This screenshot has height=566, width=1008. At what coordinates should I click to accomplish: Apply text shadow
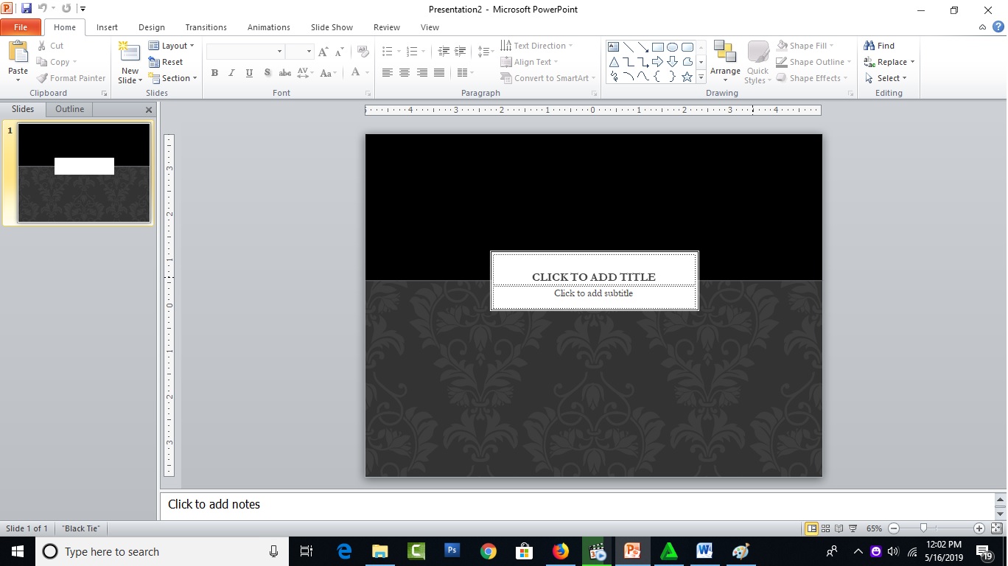pos(267,72)
